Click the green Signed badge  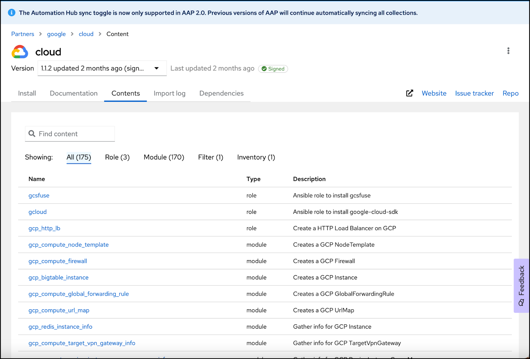click(x=273, y=69)
